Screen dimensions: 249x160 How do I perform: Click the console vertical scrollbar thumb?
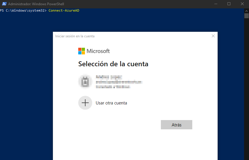pos(246,16)
